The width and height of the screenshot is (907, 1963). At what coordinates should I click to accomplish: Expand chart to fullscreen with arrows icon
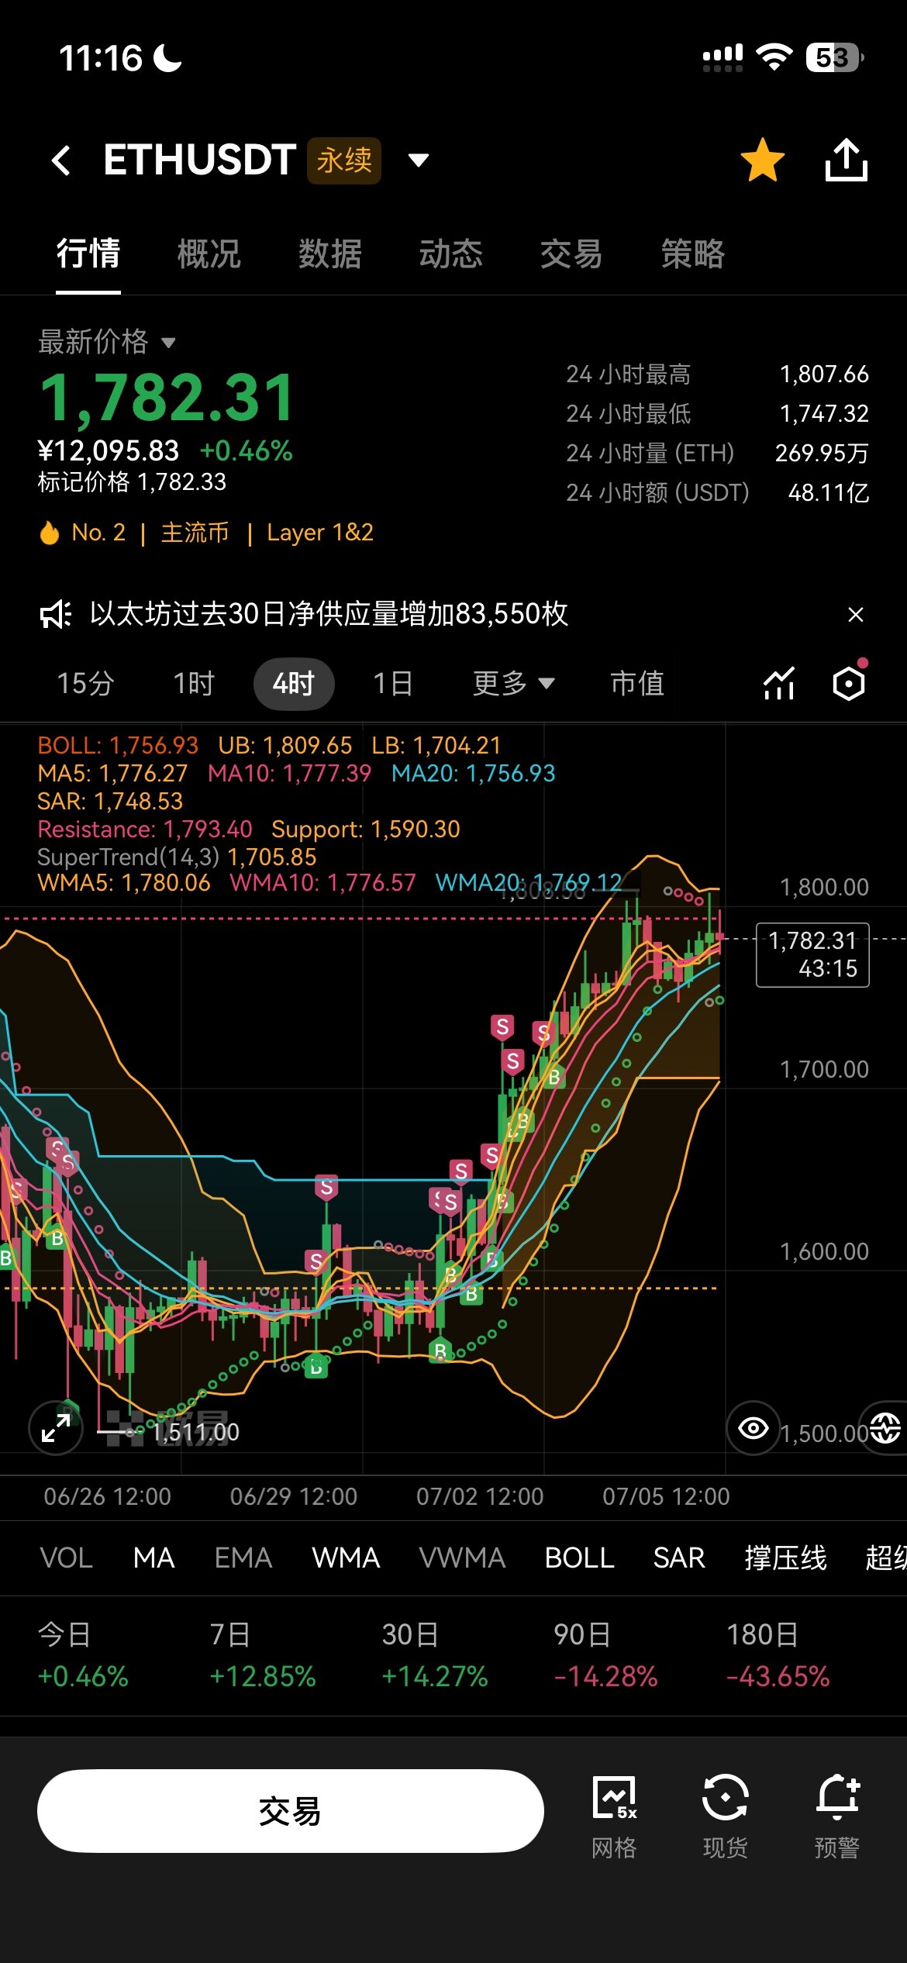(56, 1428)
